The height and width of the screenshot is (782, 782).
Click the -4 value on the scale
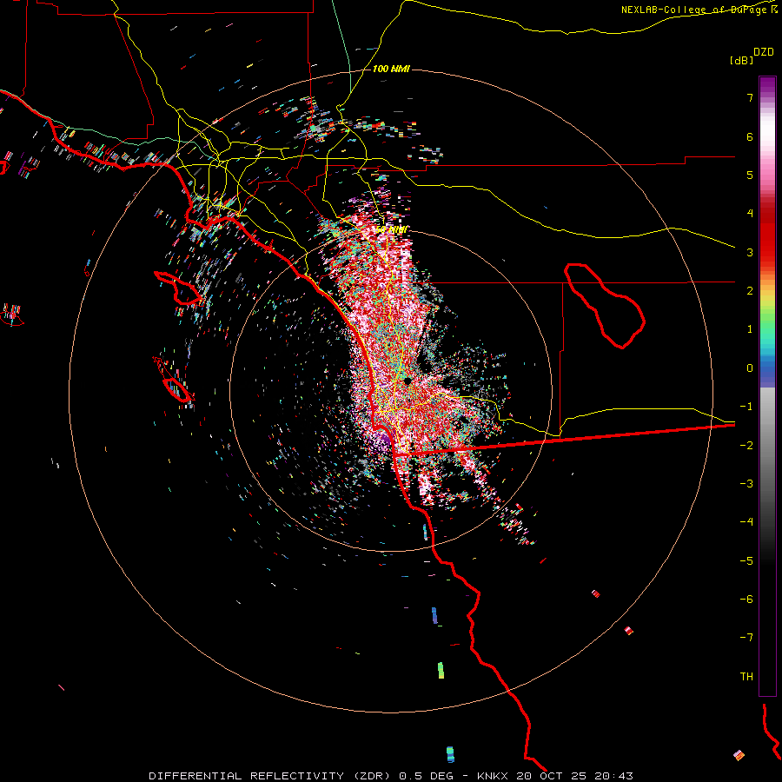746,522
